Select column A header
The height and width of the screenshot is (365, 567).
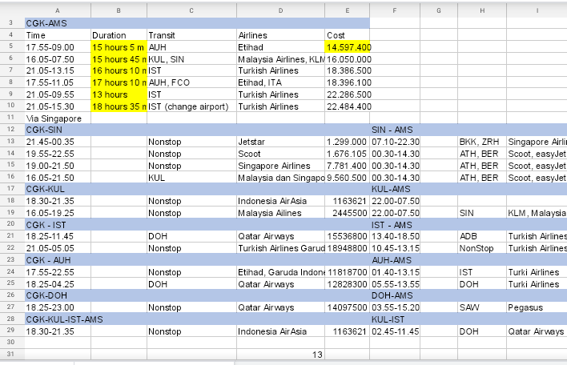[x=58, y=10]
